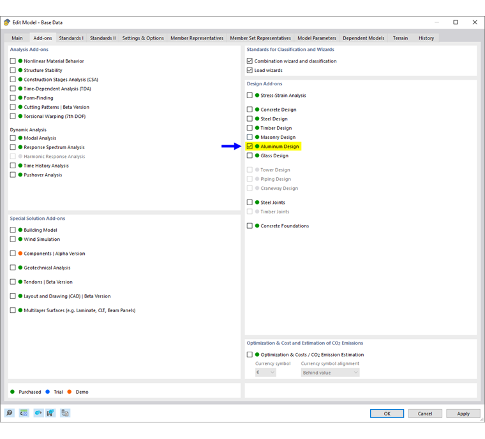Open the Currency symbol dropdown
Screen dimensions: 485x439
point(265,373)
